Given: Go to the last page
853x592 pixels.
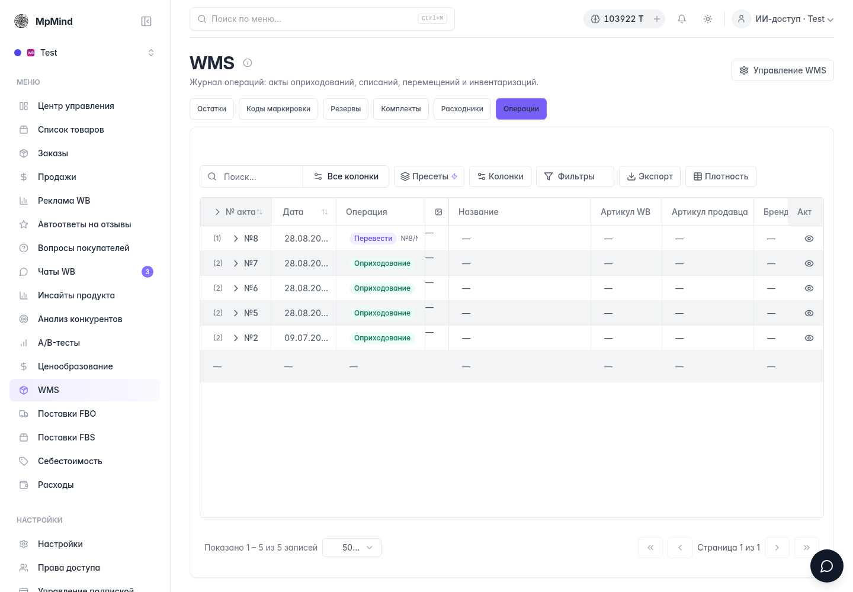Looking at the screenshot, I should point(807,548).
